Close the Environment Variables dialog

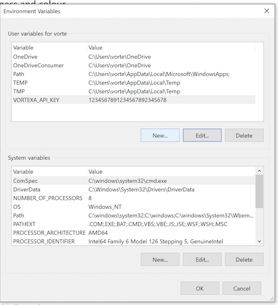(x=267, y=11)
